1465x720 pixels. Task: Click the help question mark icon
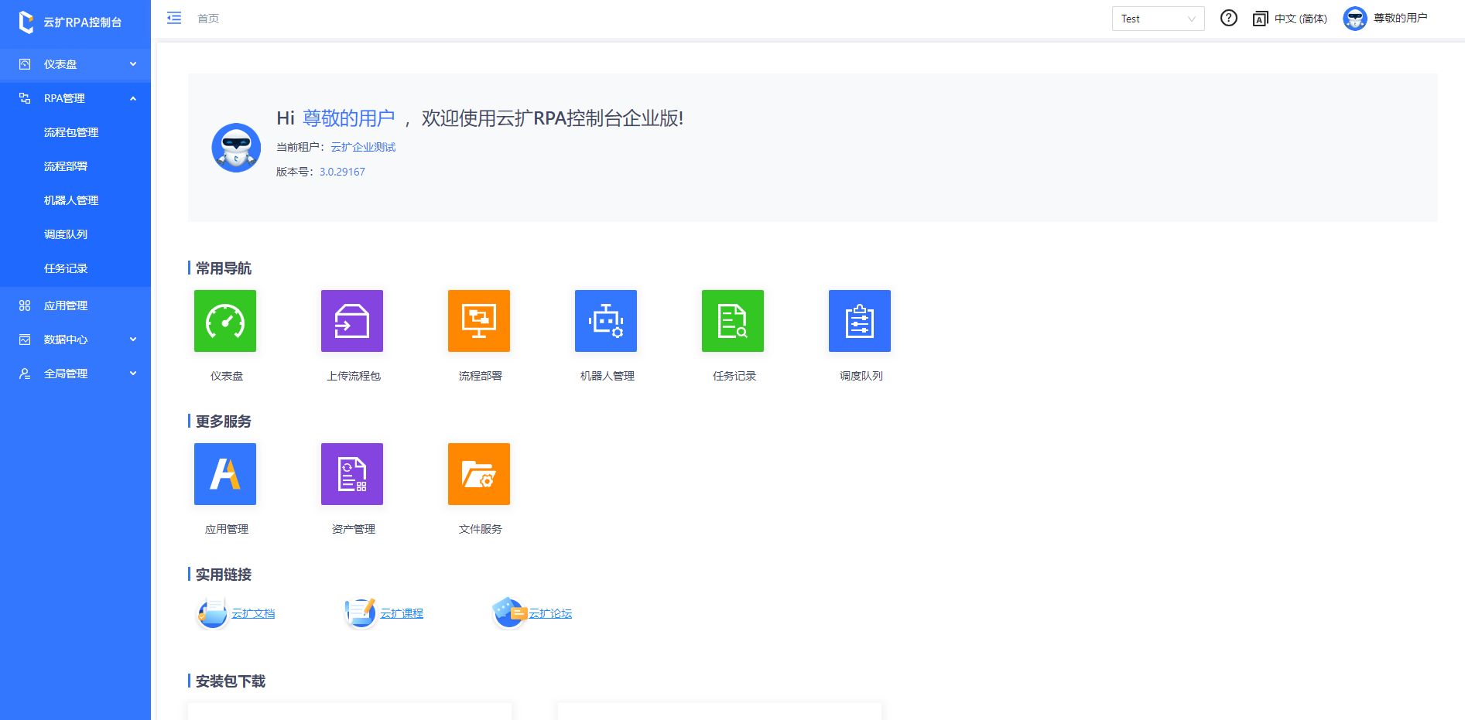(x=1229, y=19)
